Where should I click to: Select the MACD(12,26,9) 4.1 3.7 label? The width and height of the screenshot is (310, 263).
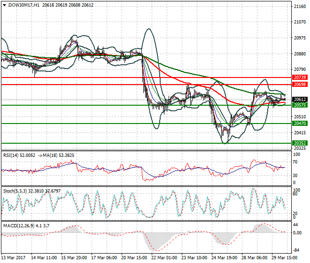pyautogui.click(x=26, y=225)
